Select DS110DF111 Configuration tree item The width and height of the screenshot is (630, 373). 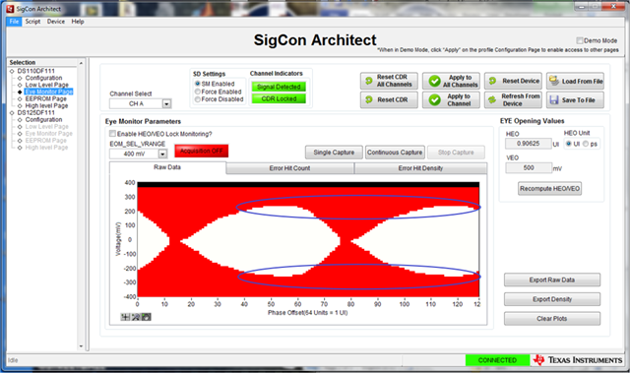(x=43, y=78)
